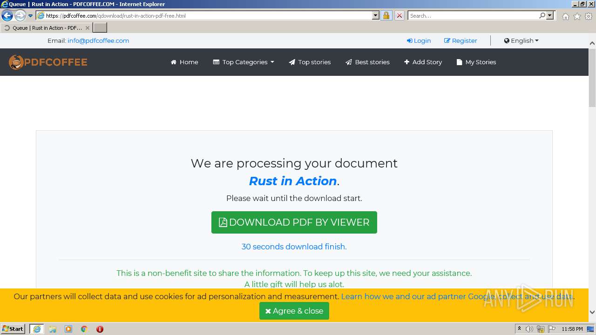Click the Register link
Viewport: 596px width, 335px height.
coord(461,40)
